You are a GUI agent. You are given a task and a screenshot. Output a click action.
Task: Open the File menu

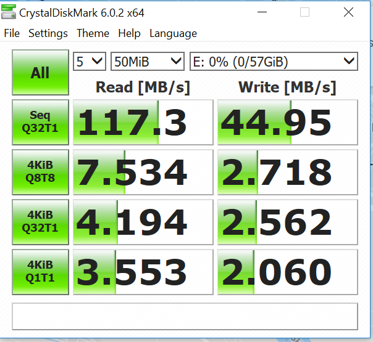[x=12, y=33]
